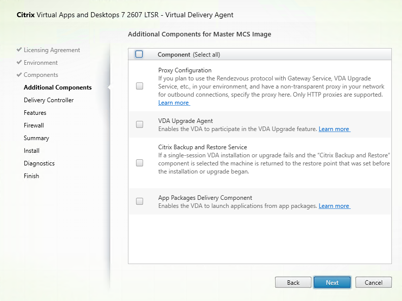Screen dimensions: 402x301
Task: Click the Citrix Backup and Restore Service title
Action: coord(203,147)
